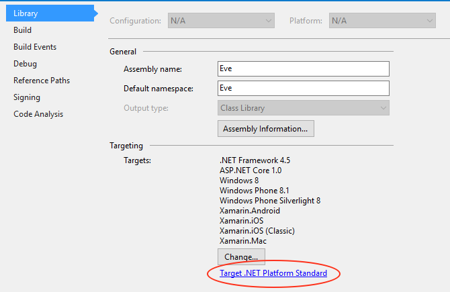The image size is (450, 292).
Task: Expand the Platform dropdown
Action: 382,21
